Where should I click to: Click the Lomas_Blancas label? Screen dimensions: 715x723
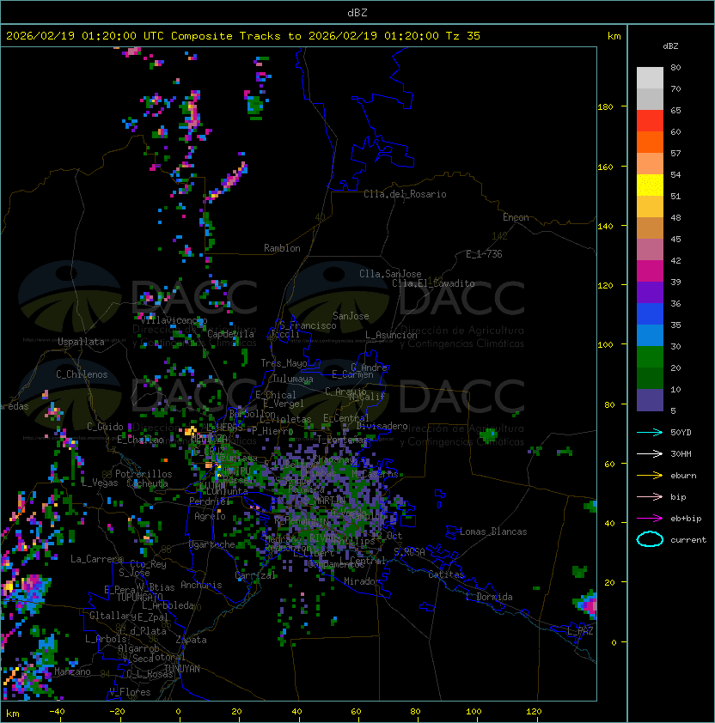point(493,532)
